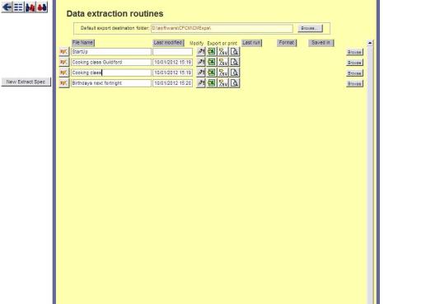Viewport: 445px width, 304px height.
Task: Click the Birthdays next fortnight name field
Action: click(x=111, y=83)
